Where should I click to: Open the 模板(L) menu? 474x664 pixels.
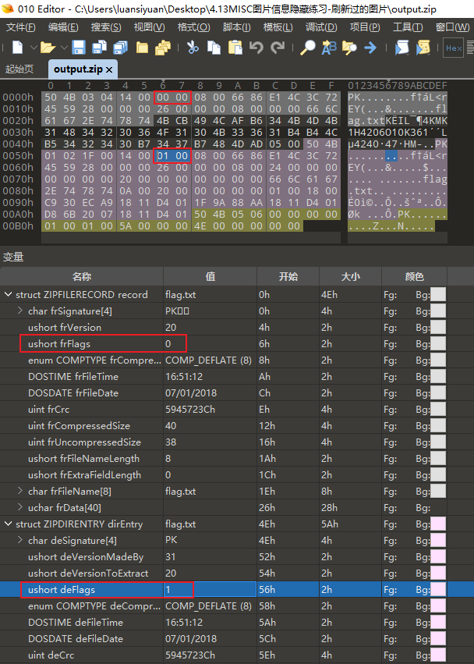point(278,27)
